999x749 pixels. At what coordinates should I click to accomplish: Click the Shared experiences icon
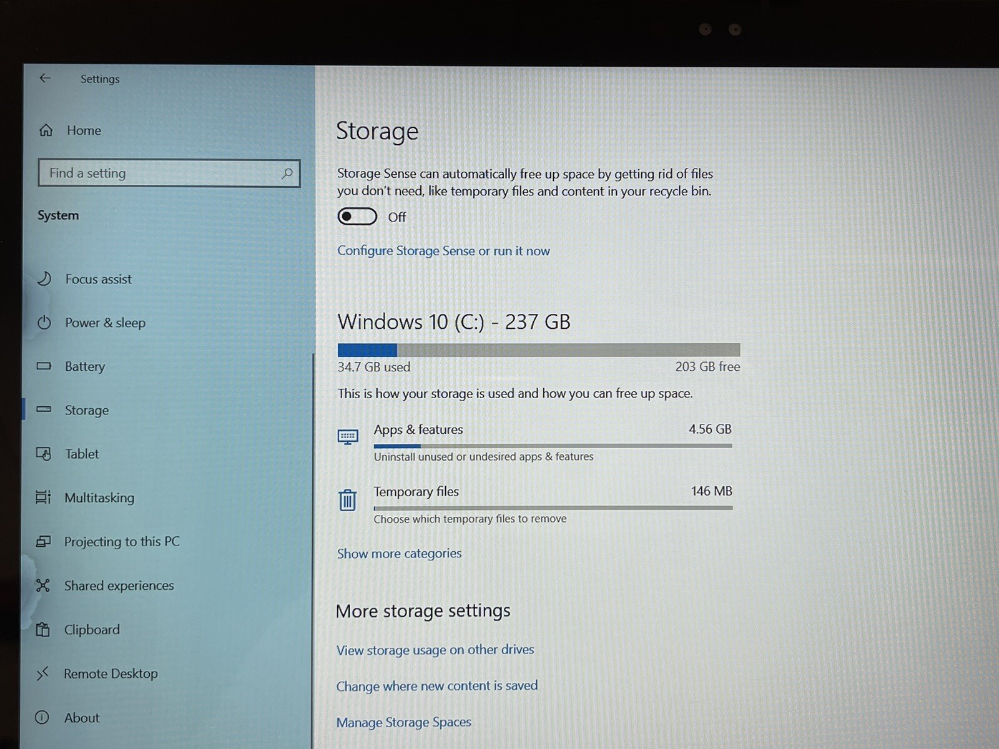(x=42, y=585)
